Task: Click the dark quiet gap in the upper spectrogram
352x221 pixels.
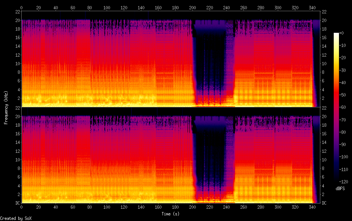Action: [x=211, y=60]
